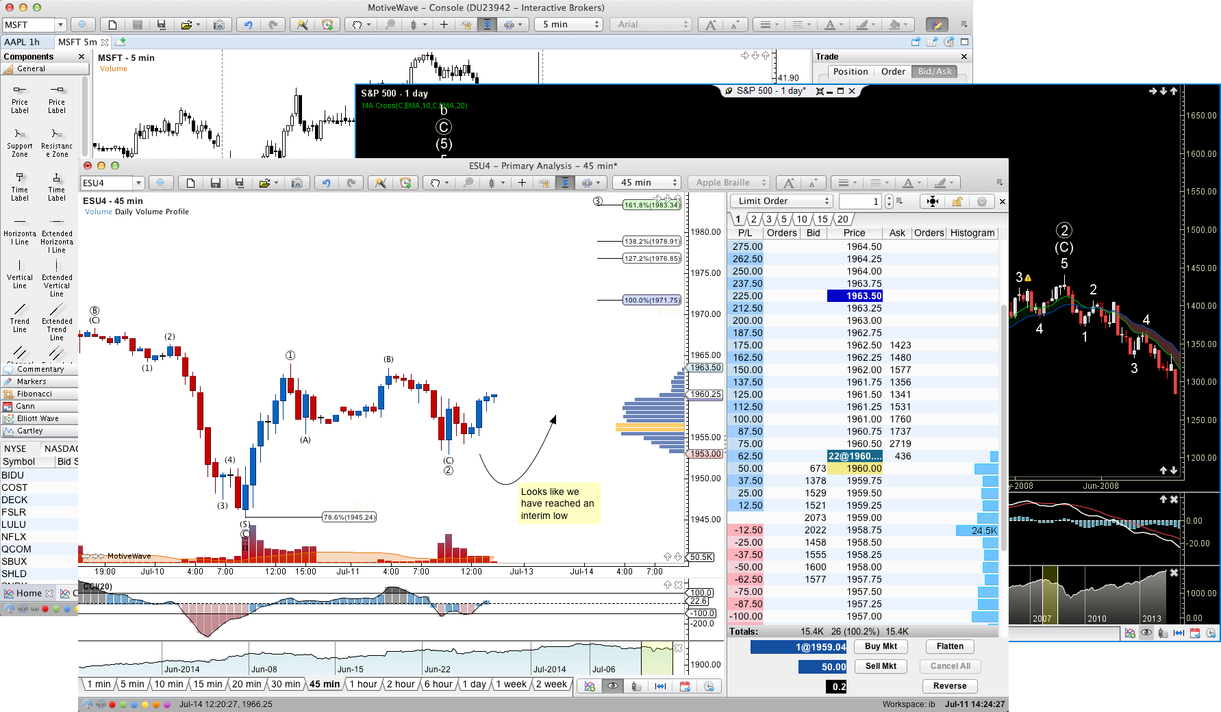
Task: Switch to 15 min timeframe tab
Action: [x=207, y=684]
